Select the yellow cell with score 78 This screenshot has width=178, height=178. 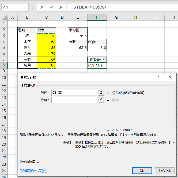pos(47,36)
